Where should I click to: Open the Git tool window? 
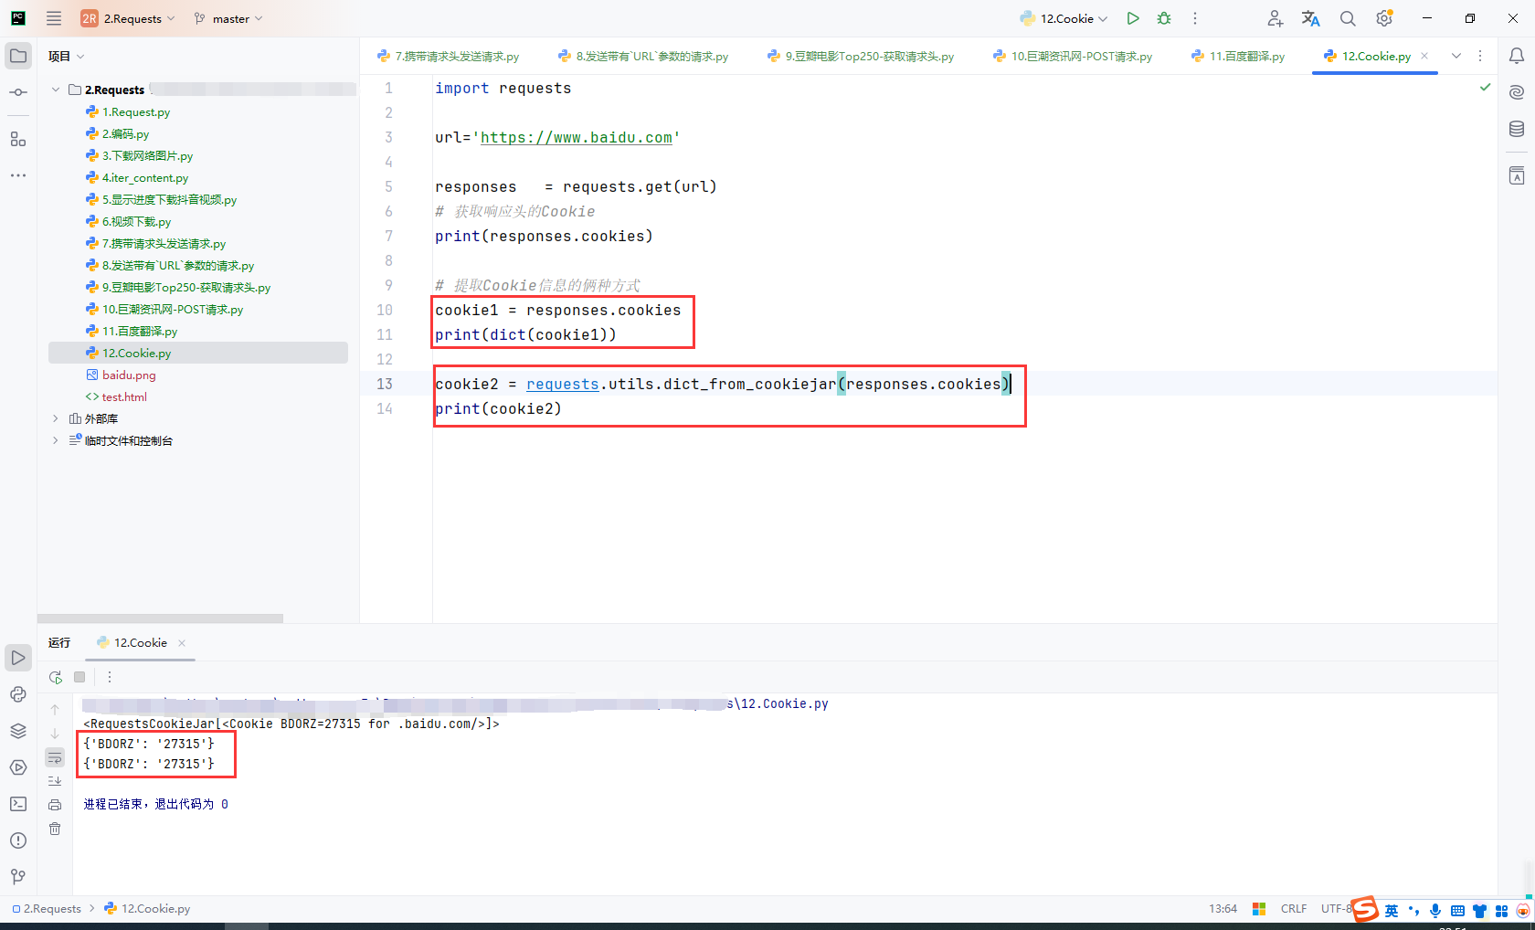tap(18, 877)
